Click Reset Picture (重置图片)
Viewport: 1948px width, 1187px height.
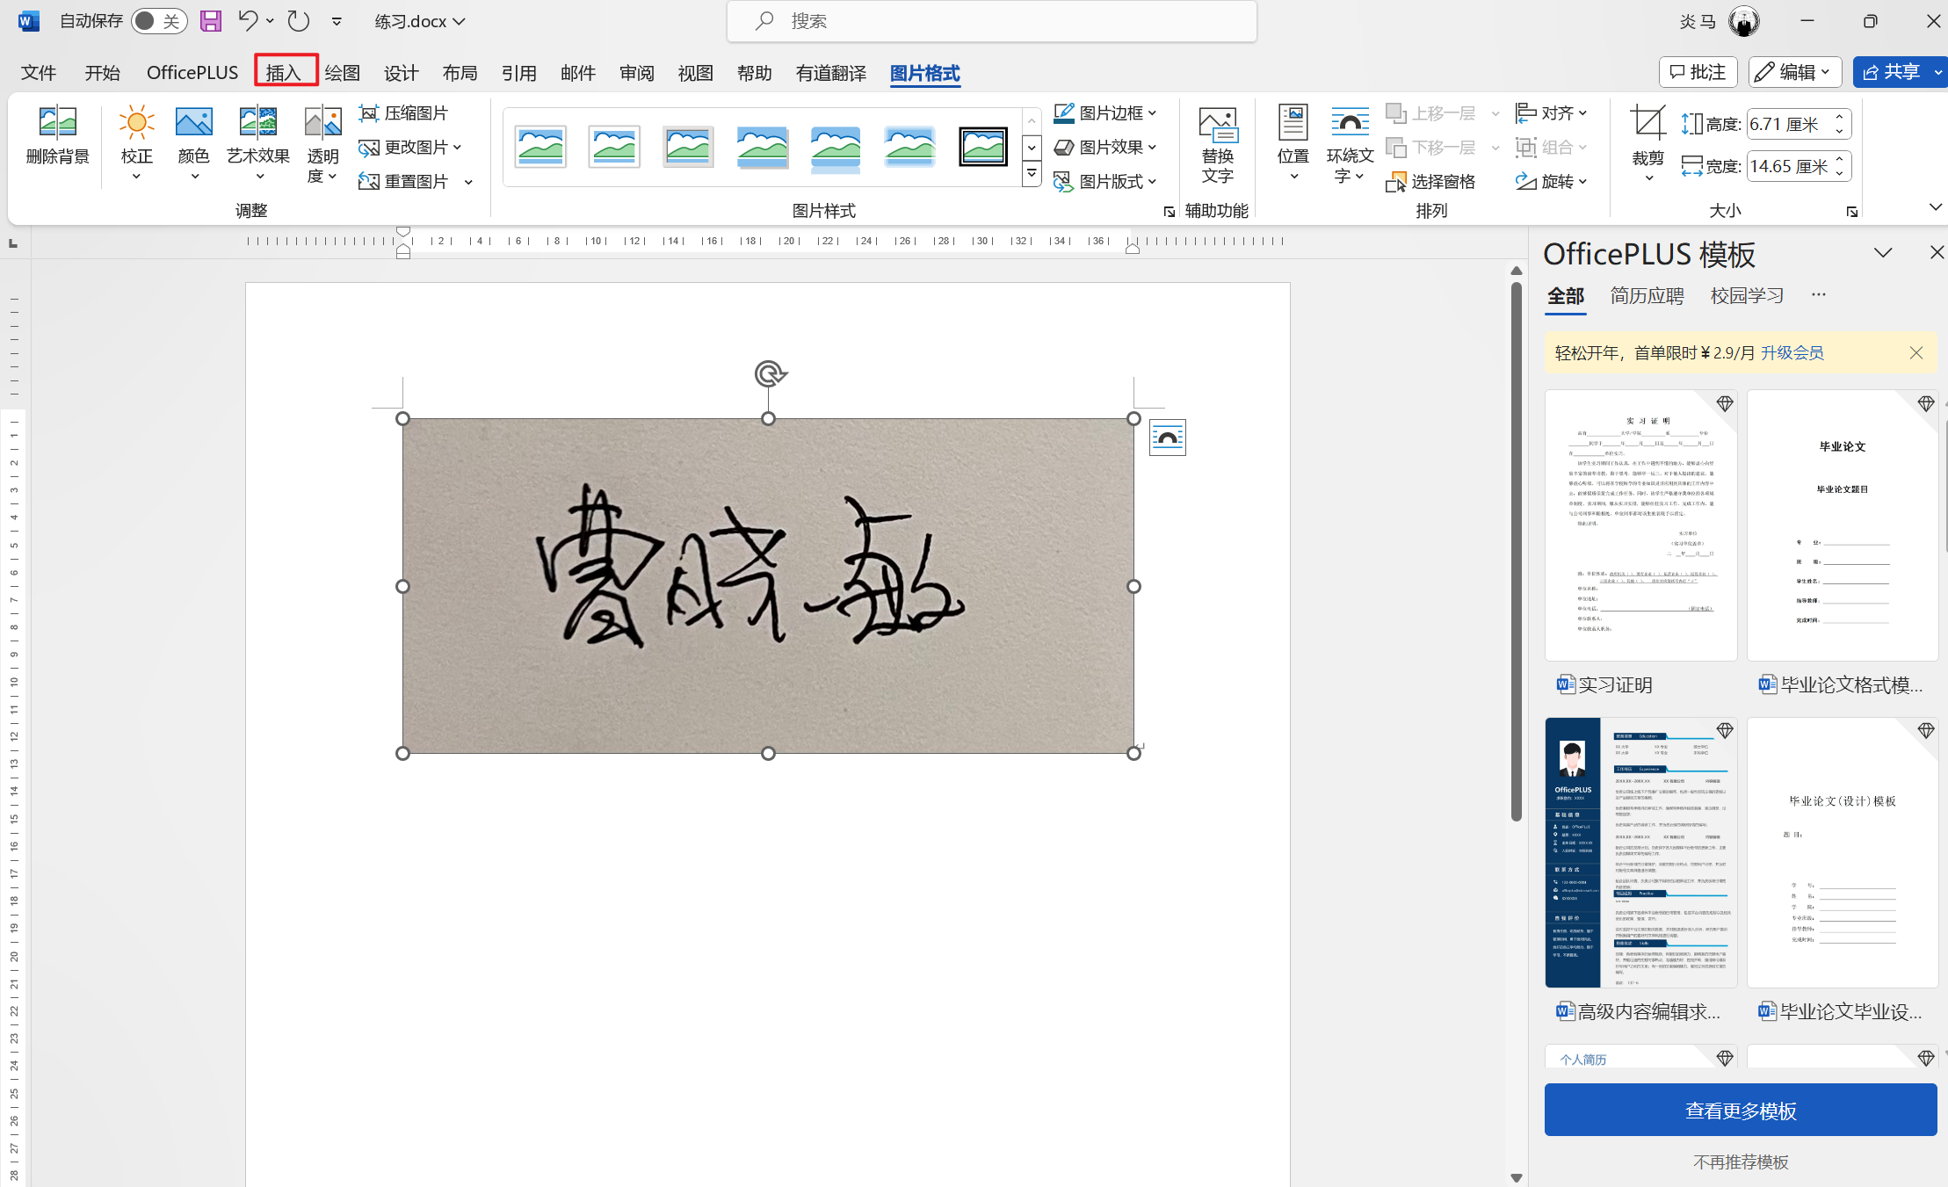[404, 182]
